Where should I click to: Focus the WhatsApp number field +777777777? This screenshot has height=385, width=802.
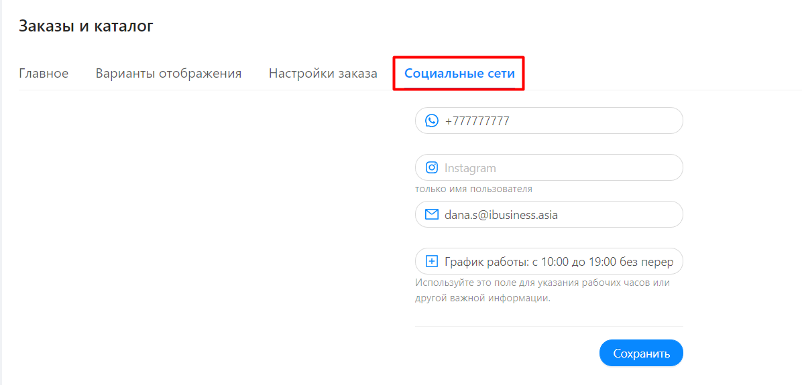549,121
